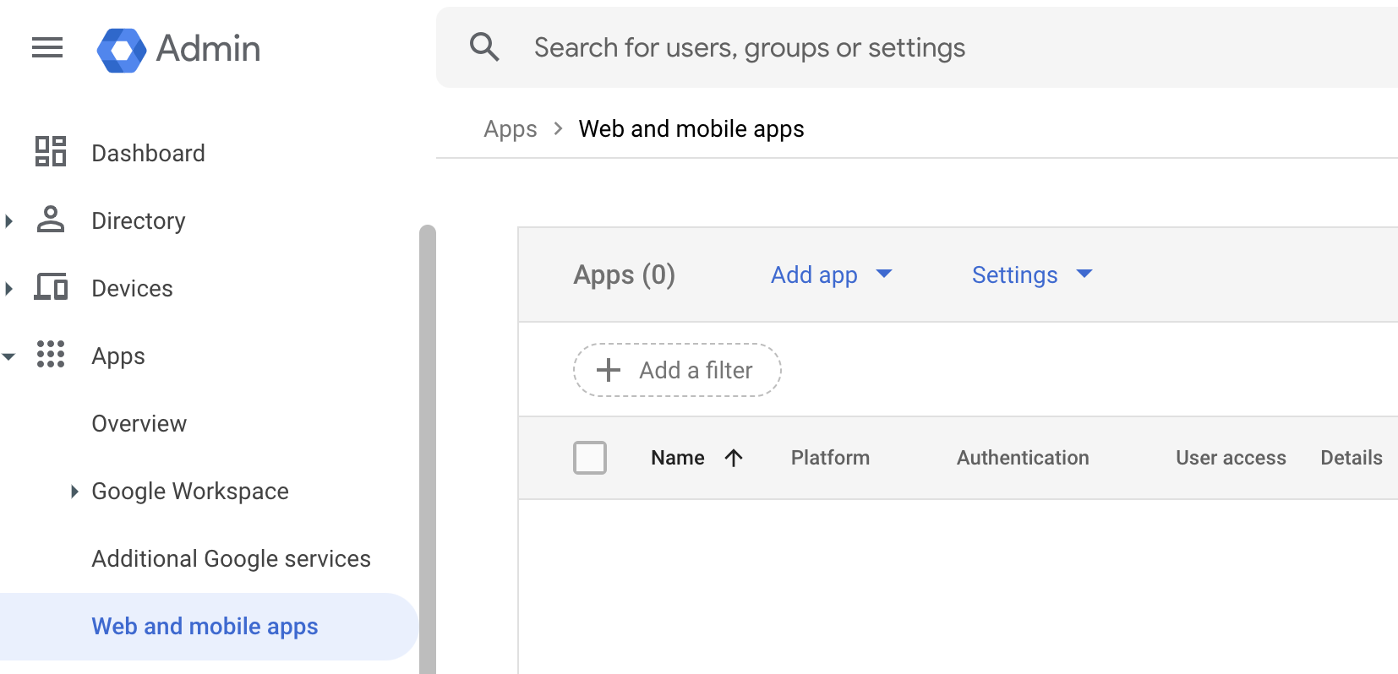The height and width of the screenshot is (674, 1398).
Task: Click the Google Admin logo
Action: pyautogui.click(x=122, y=50)
